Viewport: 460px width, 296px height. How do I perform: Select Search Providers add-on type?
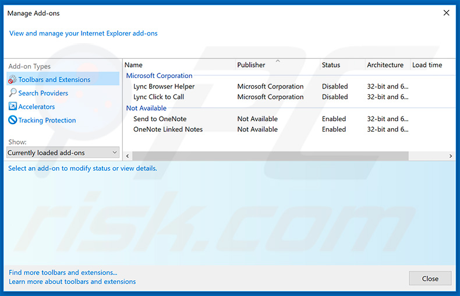[43, 93]
